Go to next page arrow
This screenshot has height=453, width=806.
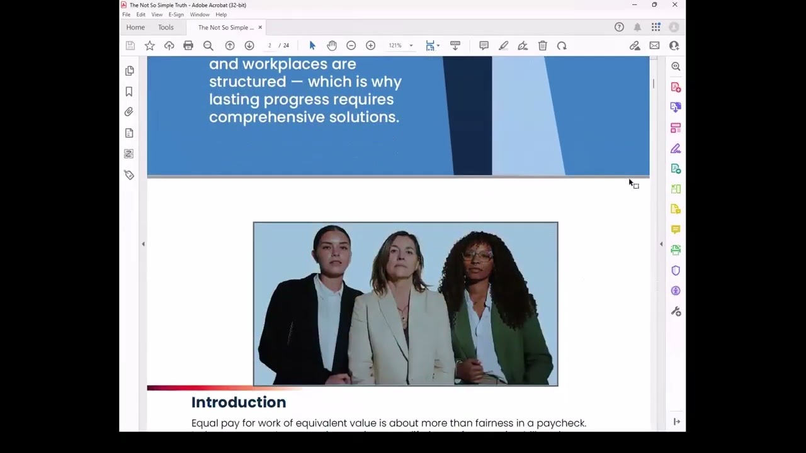point(249,45)
